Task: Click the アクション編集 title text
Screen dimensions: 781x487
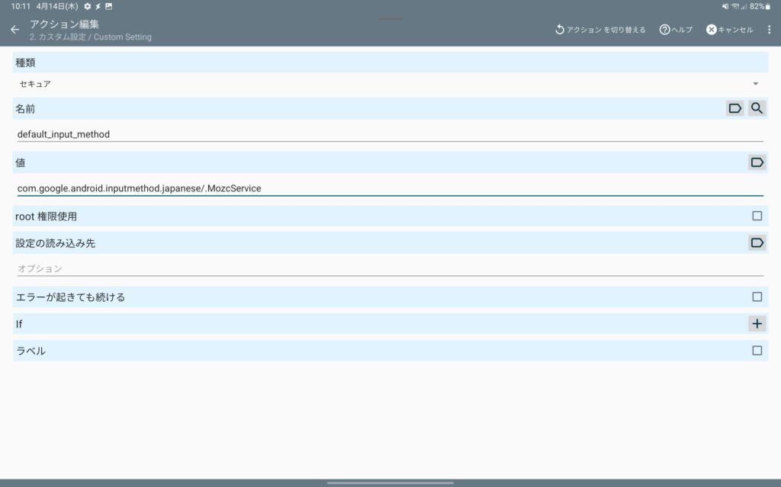Action: [x=64, y=24]
